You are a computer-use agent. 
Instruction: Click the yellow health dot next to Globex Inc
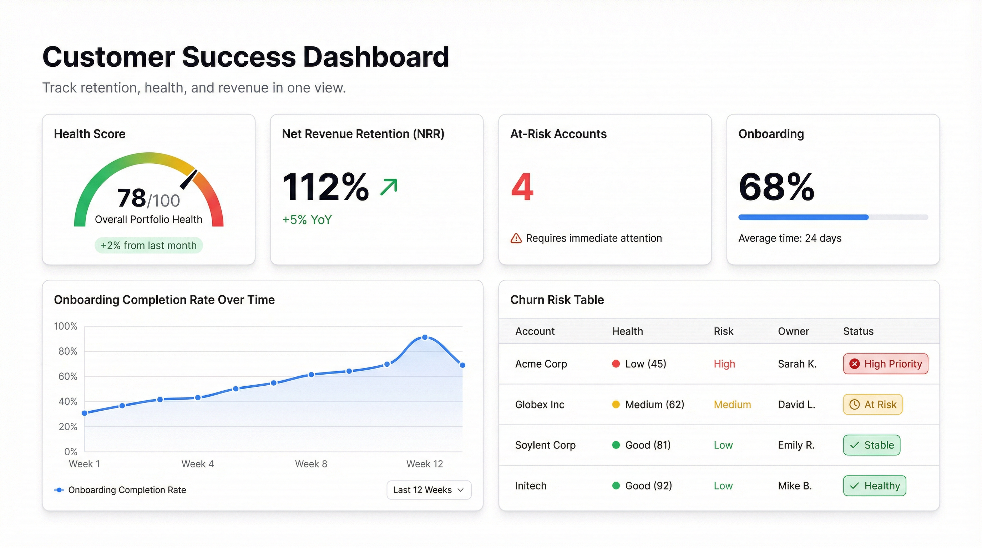[x=616, y=404]
